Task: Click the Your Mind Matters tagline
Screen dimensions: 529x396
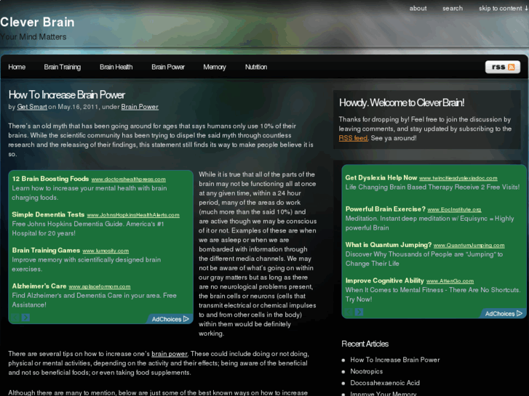Action: [x=33, y=37]
